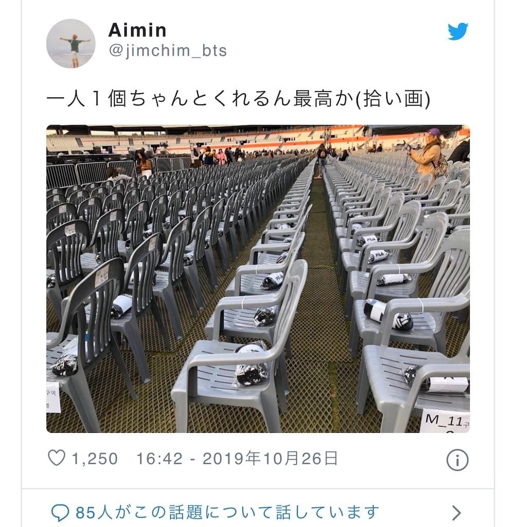Open the 85人がこの話題について話しています link
The image size is (516, 527).
[227, 513]
